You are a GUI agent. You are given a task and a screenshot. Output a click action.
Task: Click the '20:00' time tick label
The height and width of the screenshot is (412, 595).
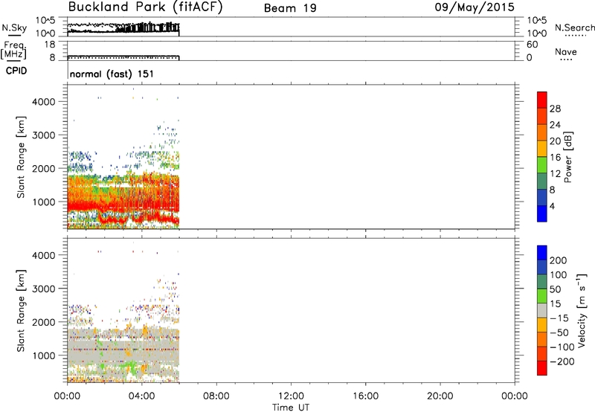tap(440, 396)
